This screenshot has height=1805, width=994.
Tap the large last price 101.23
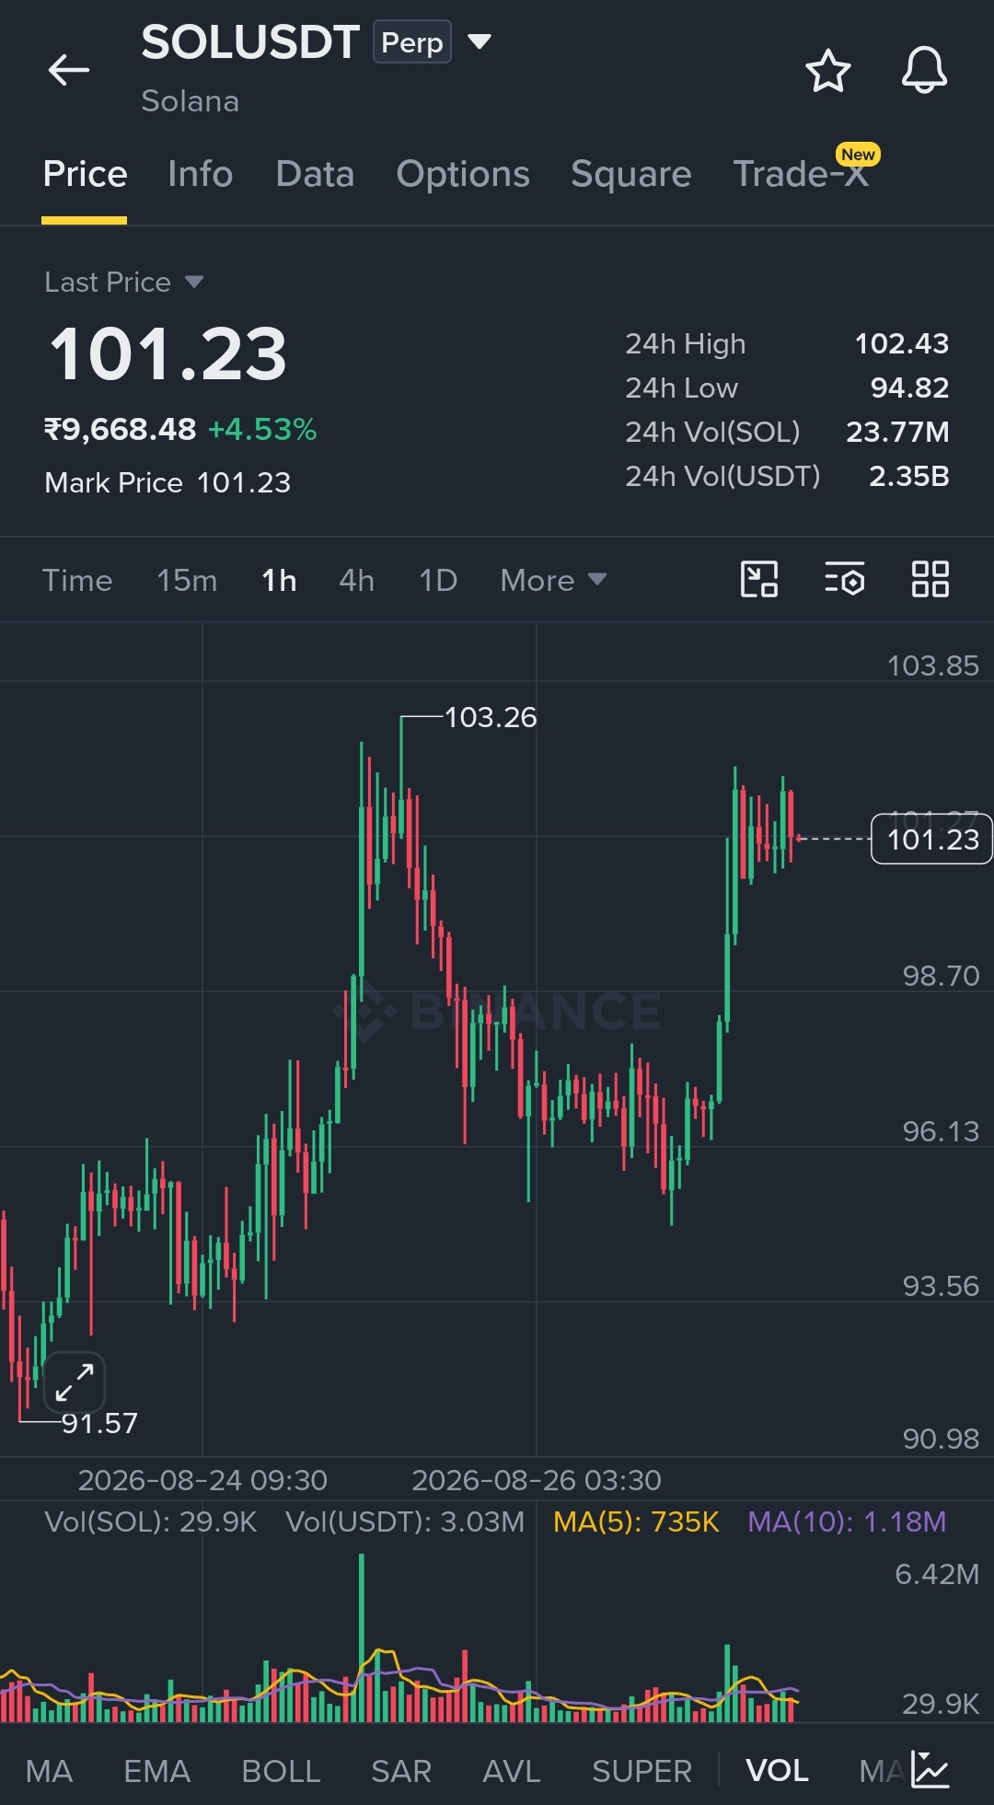168,354
